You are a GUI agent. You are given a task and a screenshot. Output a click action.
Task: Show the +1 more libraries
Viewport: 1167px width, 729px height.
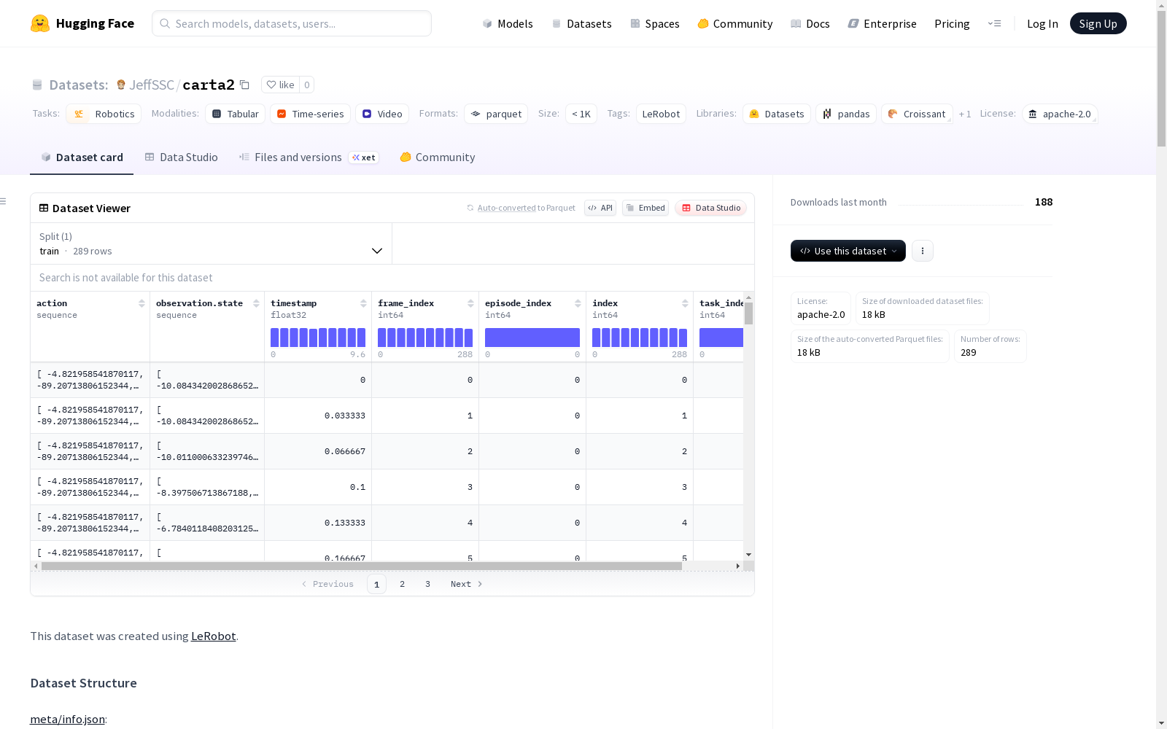coord(965,114)
